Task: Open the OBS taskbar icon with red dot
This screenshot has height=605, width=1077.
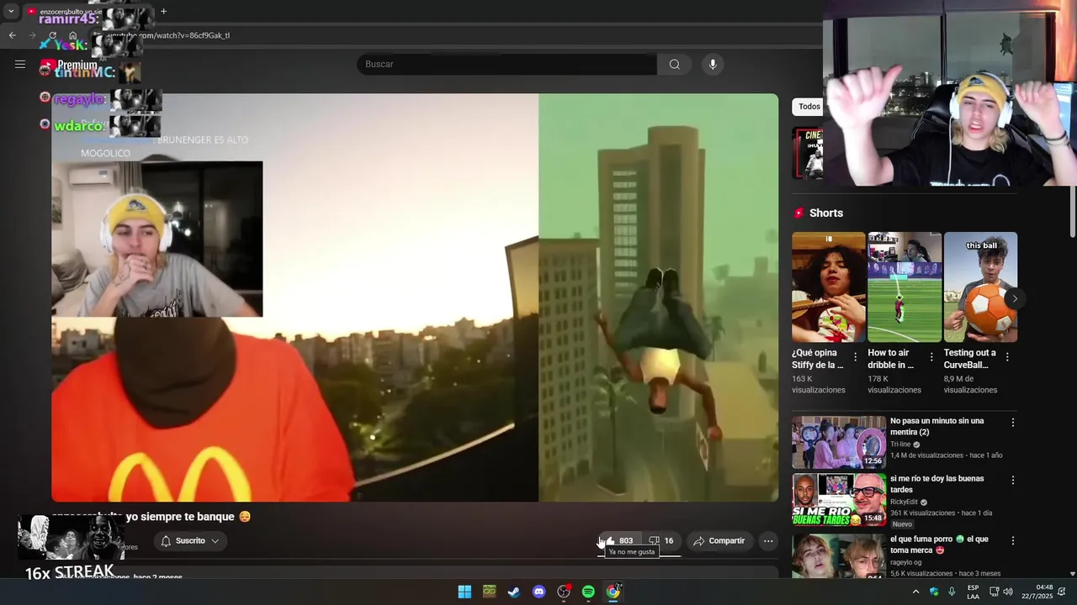Action: click(x=564, y=592)
